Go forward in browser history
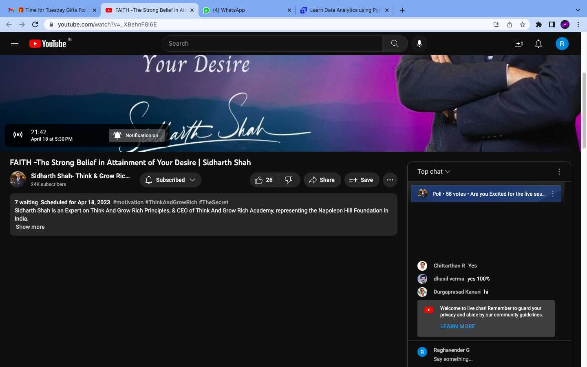Viewport: 587px width, 367px height. (22, 24)
